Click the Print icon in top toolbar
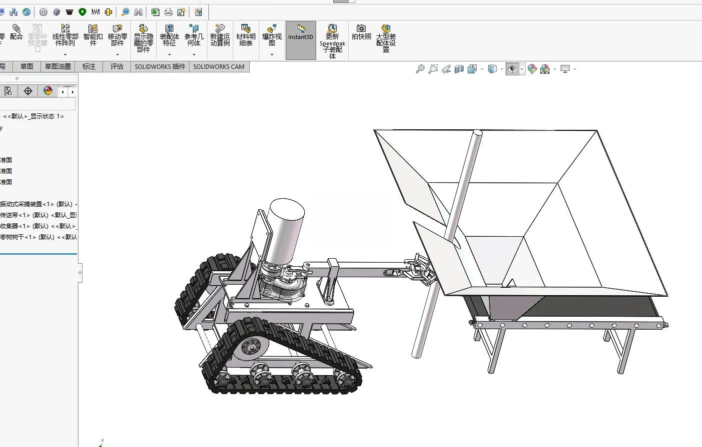The image size is (702, 447). 168,12
